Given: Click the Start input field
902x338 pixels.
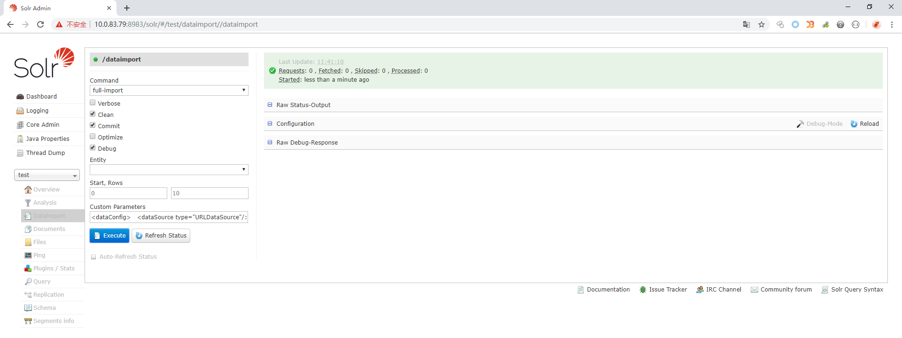Looking at the screenshot, I should point(128,193).
